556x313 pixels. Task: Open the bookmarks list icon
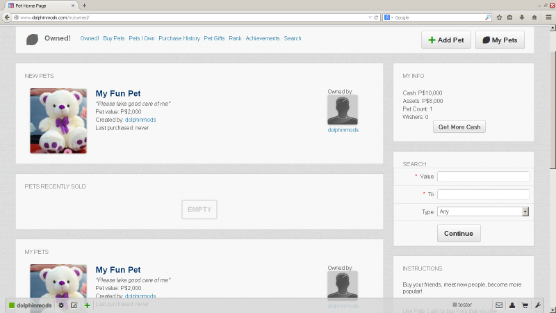click(x=510, y=17)
